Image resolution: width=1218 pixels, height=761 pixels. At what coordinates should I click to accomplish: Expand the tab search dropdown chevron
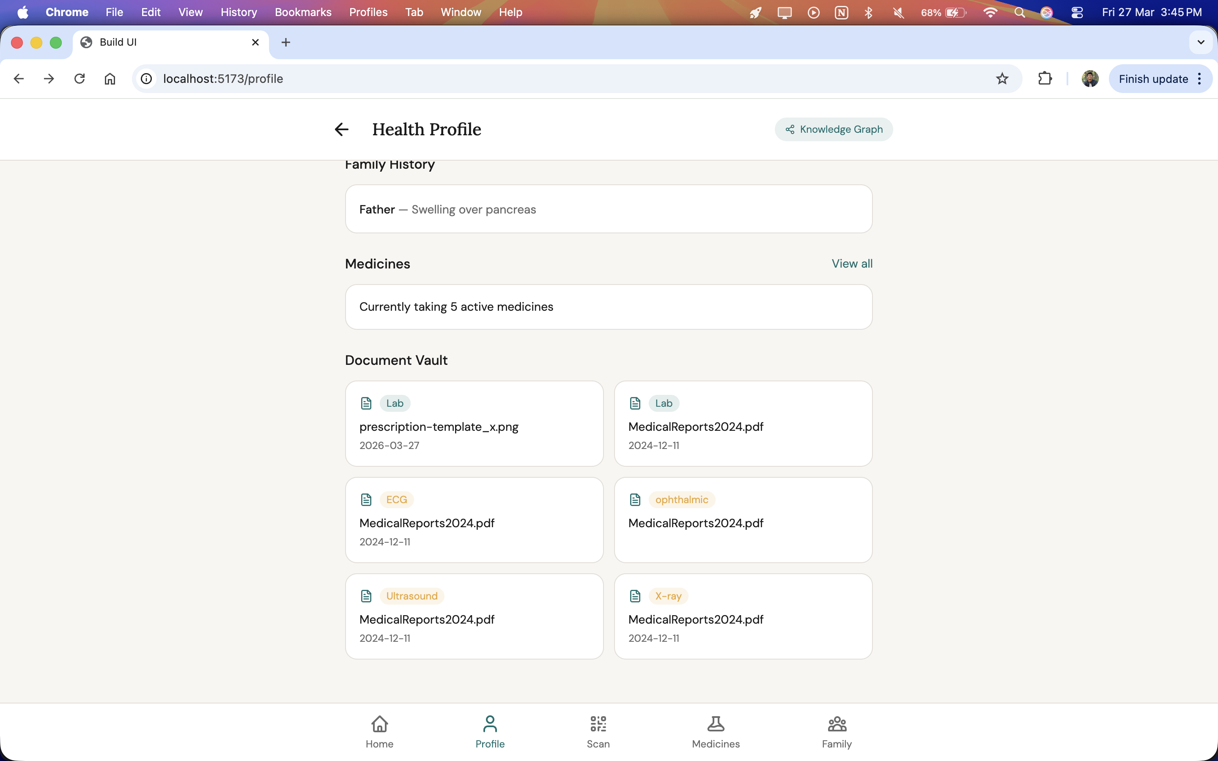(x=1201, y=42)
